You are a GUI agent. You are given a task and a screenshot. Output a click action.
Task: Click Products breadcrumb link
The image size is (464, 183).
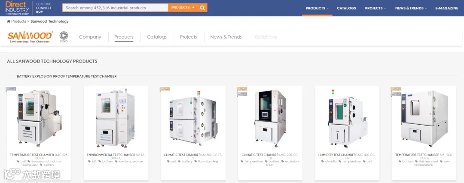[x=18, y=21]
